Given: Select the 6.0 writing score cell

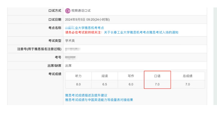Looking at the screenshot, I should 131,84.
